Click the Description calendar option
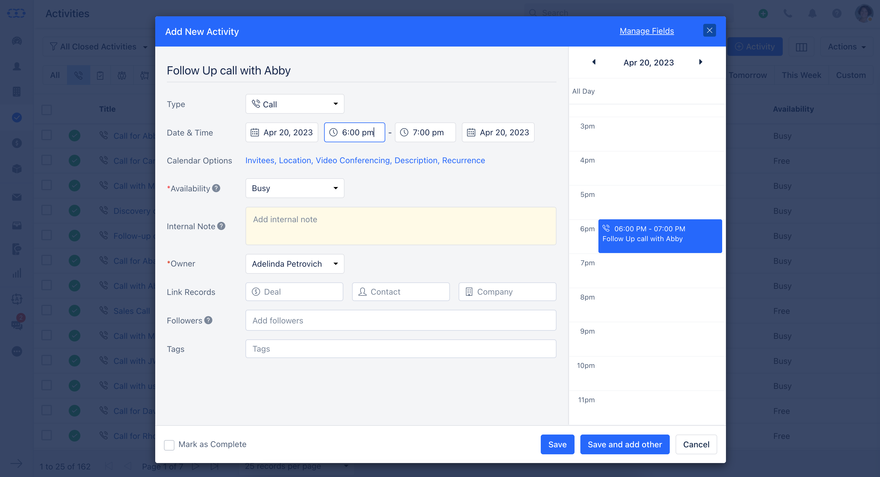The image size is (880, 477). [x=416, y=161]
